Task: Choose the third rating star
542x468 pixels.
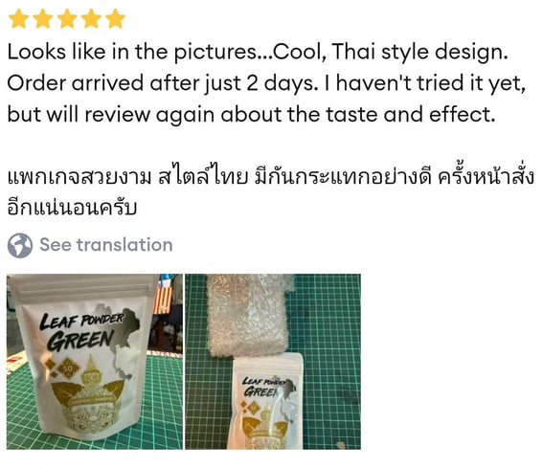Action: [67, 18]
